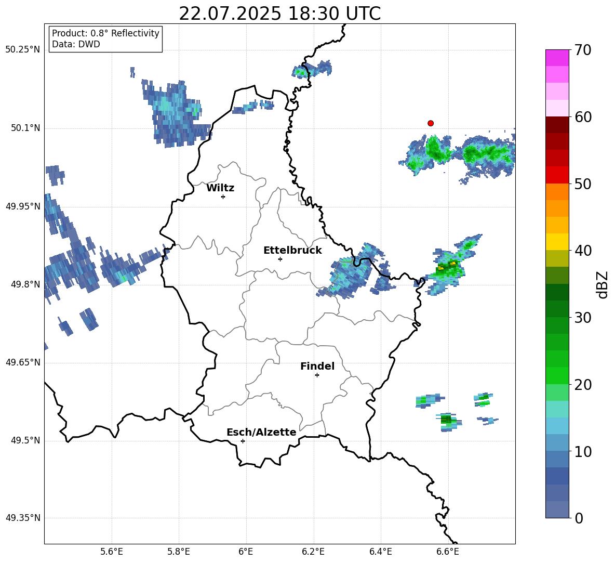Click the 49.5°N latitude tick label
This screenshot has width=615, height=562.
pyautogui.click(x=25, y=440)
